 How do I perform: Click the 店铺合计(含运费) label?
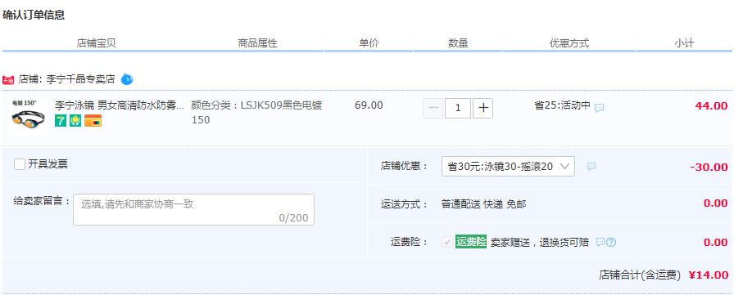(x=640, y=275)
